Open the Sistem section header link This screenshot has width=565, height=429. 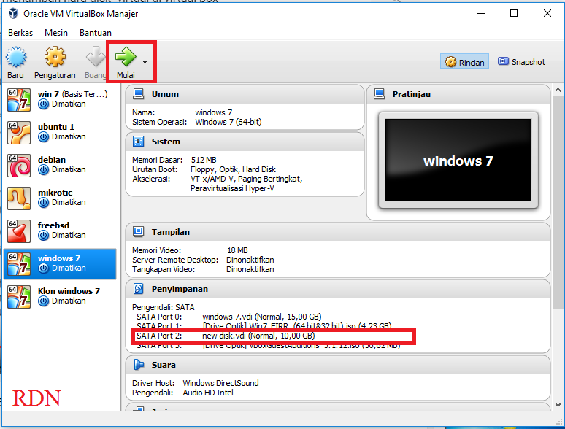click(166, 142)
